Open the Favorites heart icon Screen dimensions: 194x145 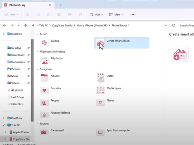[44, 90]
